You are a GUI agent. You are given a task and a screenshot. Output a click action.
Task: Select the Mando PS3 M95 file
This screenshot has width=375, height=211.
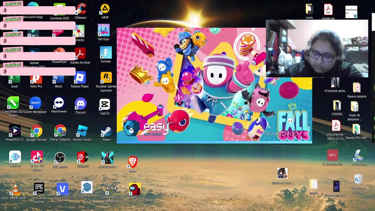(356, 132)
